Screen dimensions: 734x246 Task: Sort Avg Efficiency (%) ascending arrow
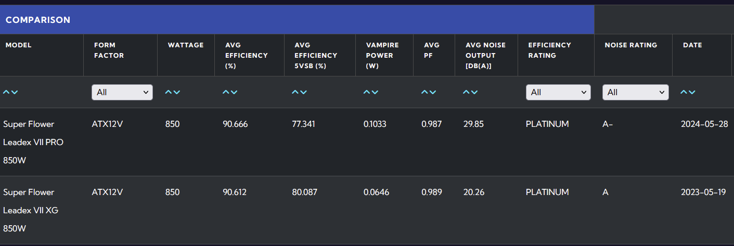tap(226, 92)
